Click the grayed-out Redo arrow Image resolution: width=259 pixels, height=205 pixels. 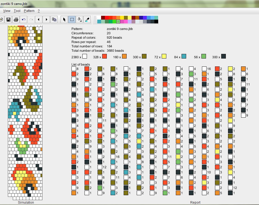[31, 19]
